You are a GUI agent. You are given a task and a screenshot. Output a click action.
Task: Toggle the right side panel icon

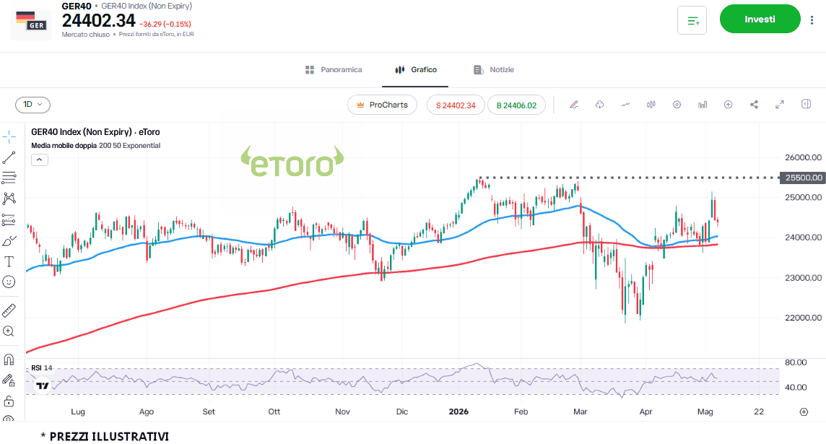(806, 104)
